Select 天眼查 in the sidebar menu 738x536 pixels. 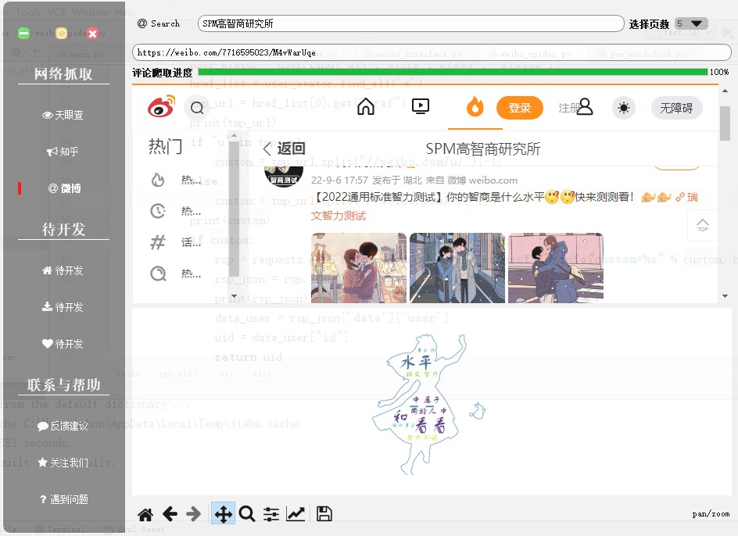63,115
